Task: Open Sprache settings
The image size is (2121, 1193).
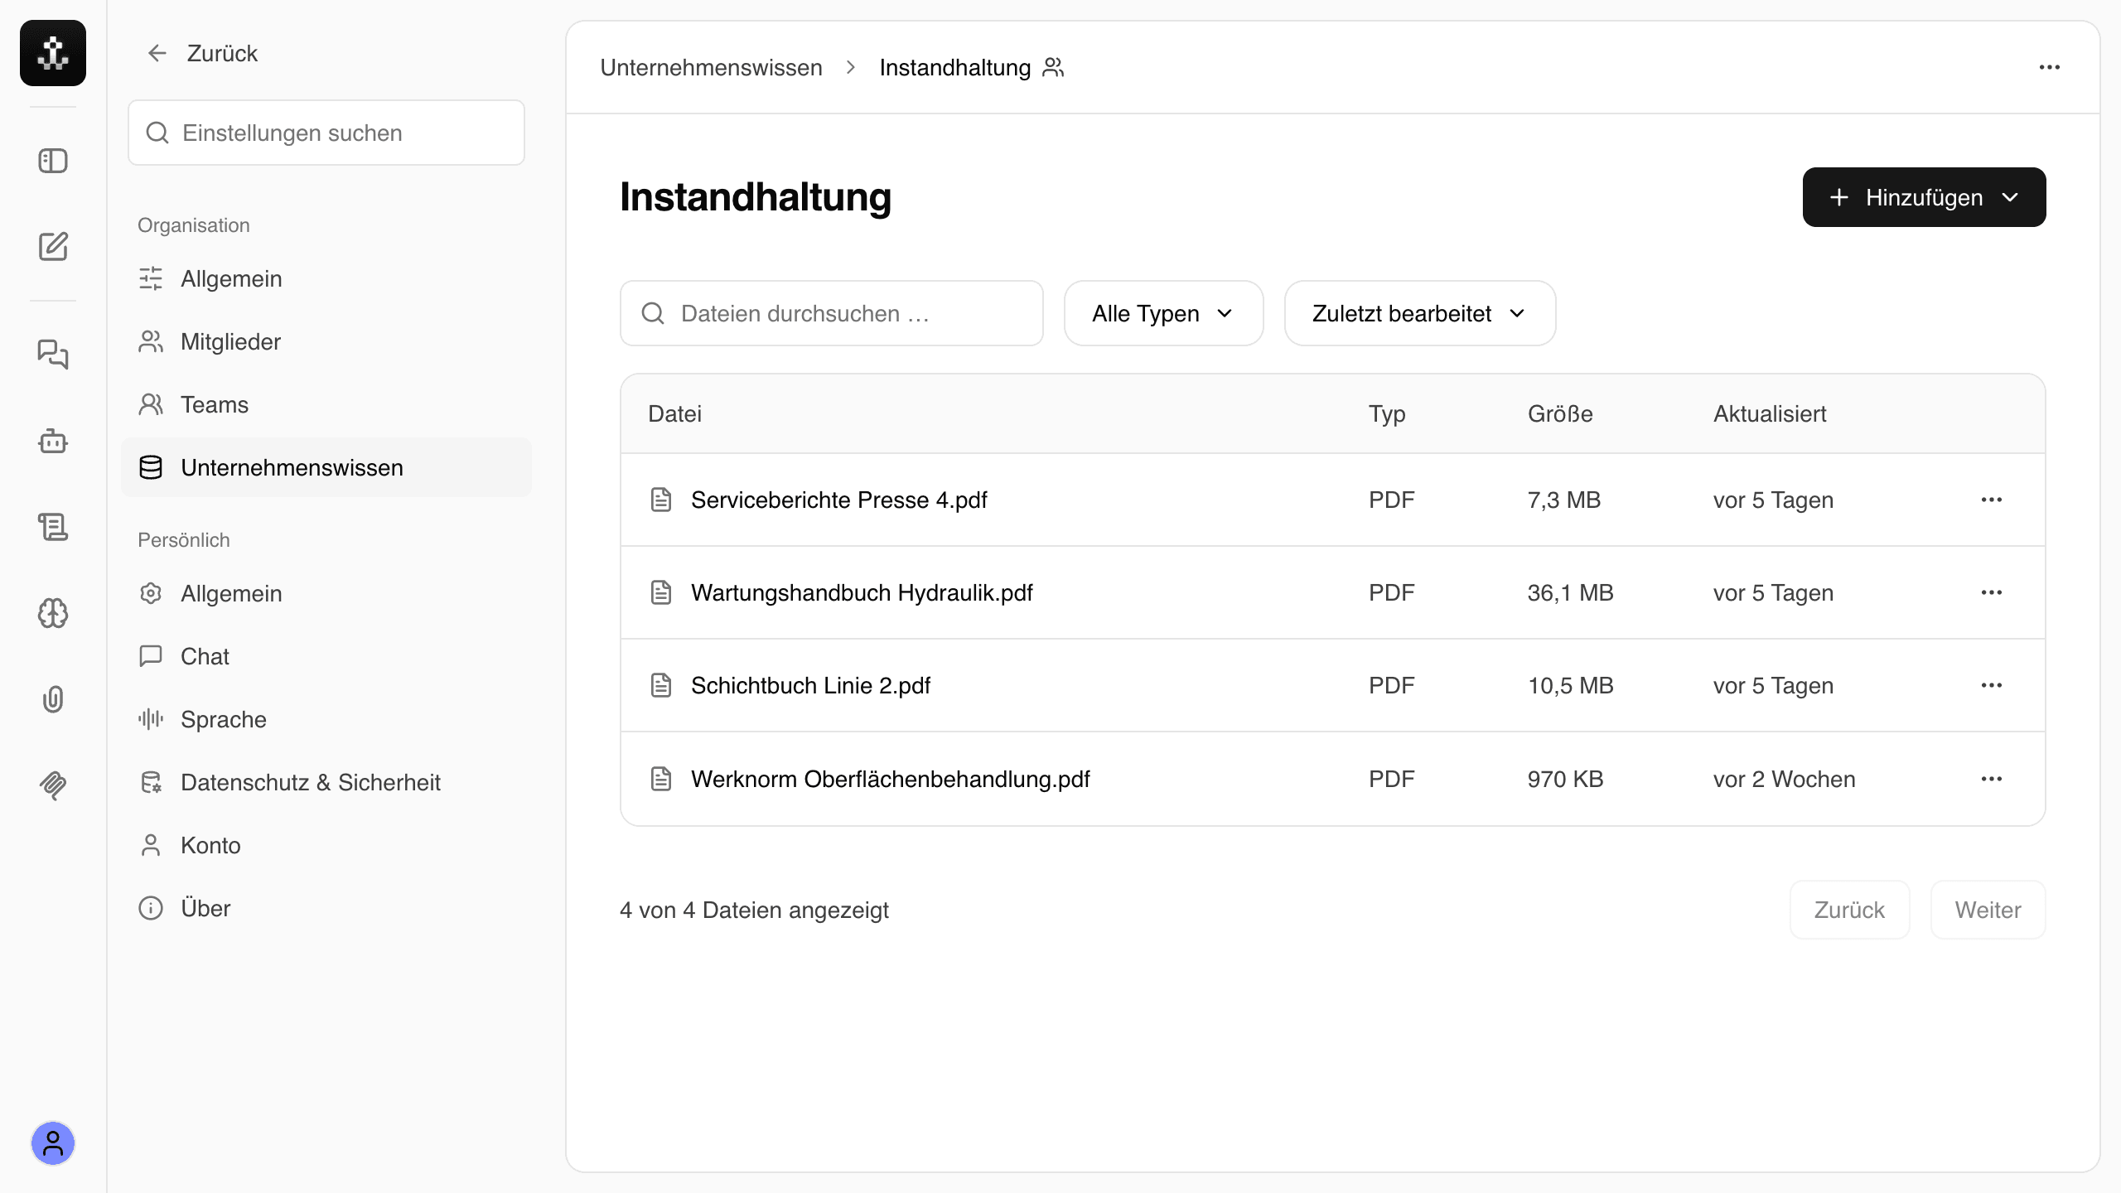Action: pyautogui.click(x=326, y=719)
